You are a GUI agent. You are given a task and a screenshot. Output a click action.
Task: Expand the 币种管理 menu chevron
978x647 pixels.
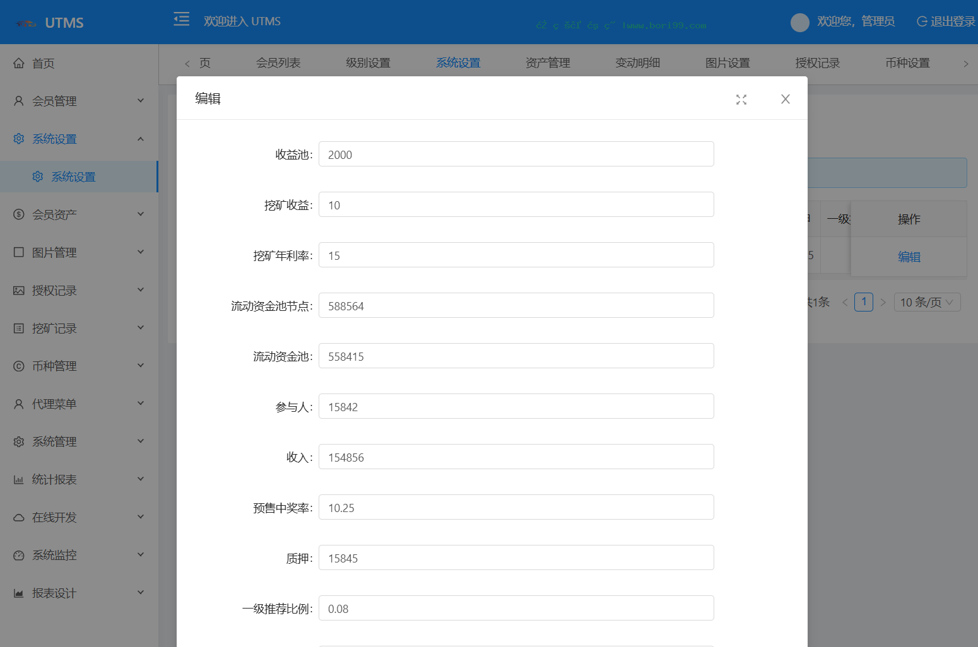141,365
